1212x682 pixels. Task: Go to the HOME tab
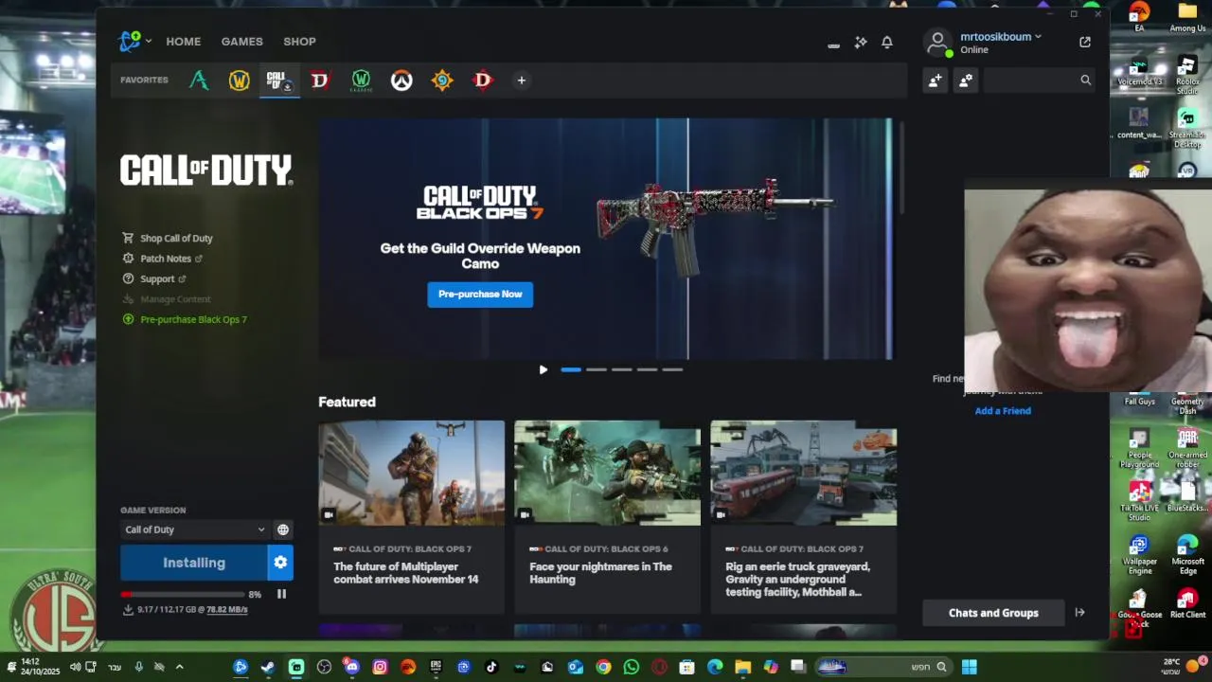pos(184,42)
